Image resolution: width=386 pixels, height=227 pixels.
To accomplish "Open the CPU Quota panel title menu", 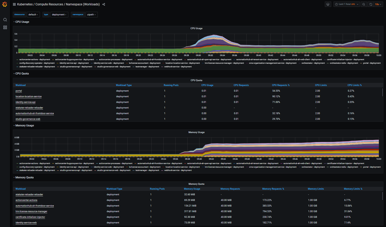I will (196, 80).
